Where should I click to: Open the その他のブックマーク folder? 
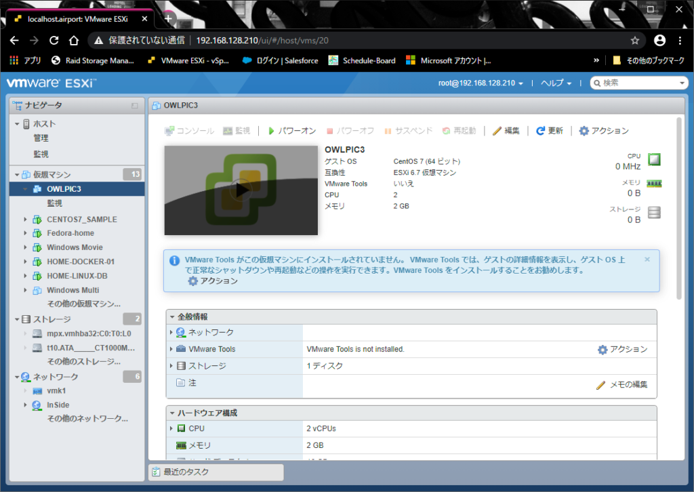coord(649,60)
